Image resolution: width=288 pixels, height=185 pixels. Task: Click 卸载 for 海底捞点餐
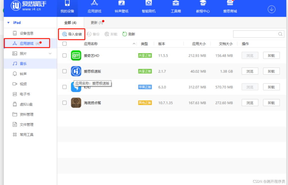[x=271, y=103]
